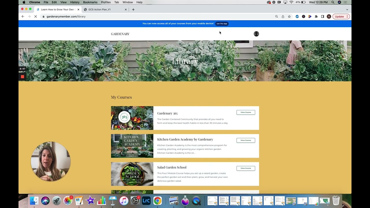Click the GARDENARY logo link
The image size is (370, 208).
click(x=120, y=34)
